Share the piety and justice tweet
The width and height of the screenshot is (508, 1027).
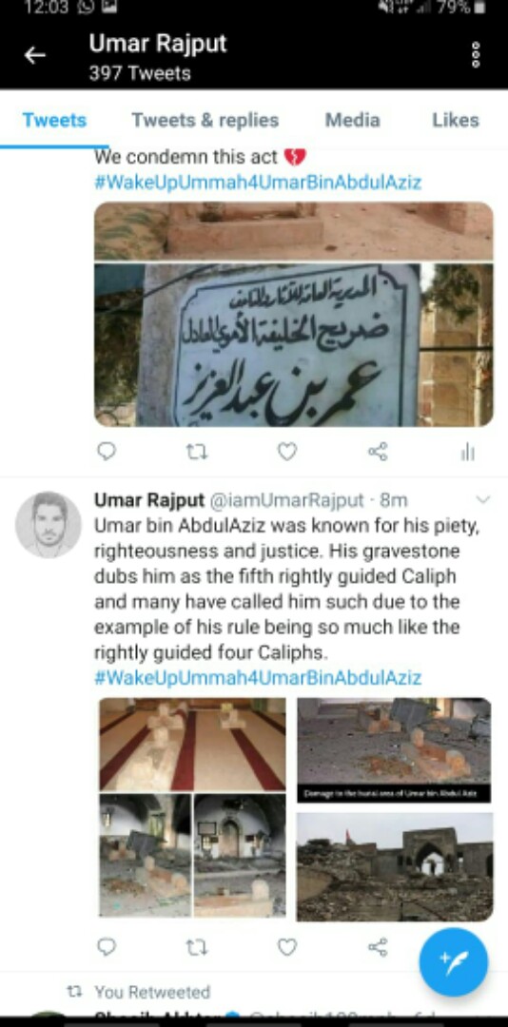click(x=378, y=947)
